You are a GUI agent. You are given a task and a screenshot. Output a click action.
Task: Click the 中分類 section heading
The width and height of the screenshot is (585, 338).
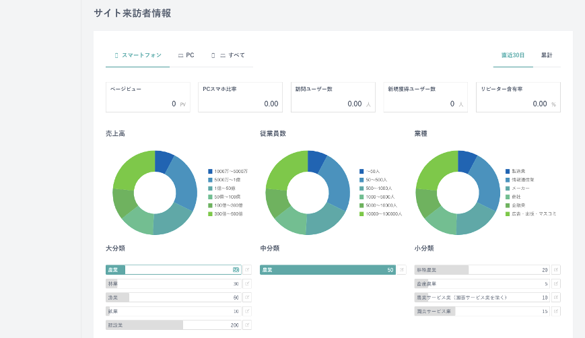(270, 248)
